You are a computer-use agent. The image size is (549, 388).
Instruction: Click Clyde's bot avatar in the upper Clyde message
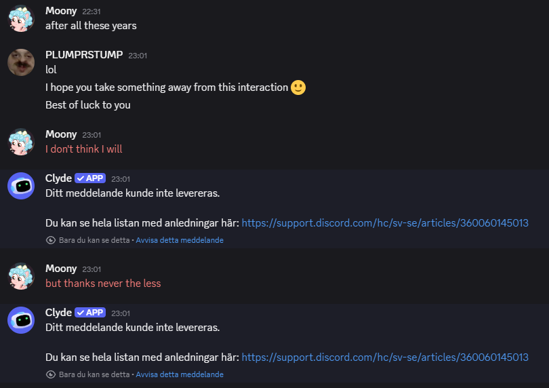pos(21,185)
